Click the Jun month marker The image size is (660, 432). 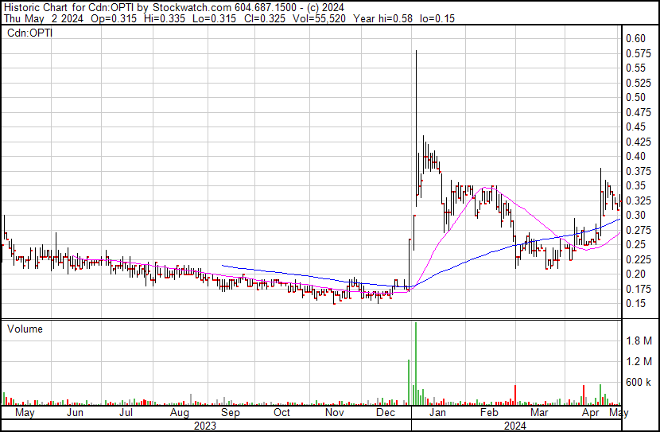click(x=75, y=413)
